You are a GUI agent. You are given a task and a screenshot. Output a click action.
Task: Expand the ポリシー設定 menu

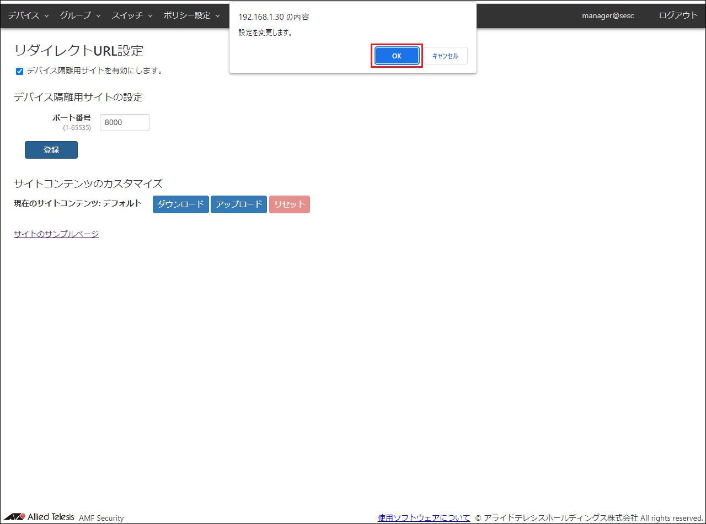[x=191, y=15]
